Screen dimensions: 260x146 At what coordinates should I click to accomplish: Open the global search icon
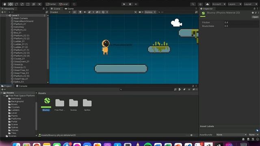coord(193,4)
